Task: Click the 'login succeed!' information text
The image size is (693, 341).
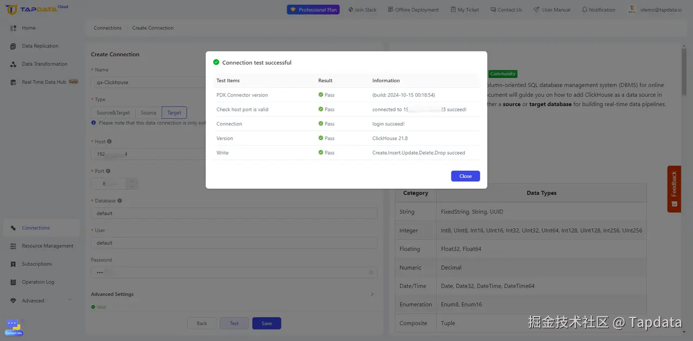Action: pos(388,124)
